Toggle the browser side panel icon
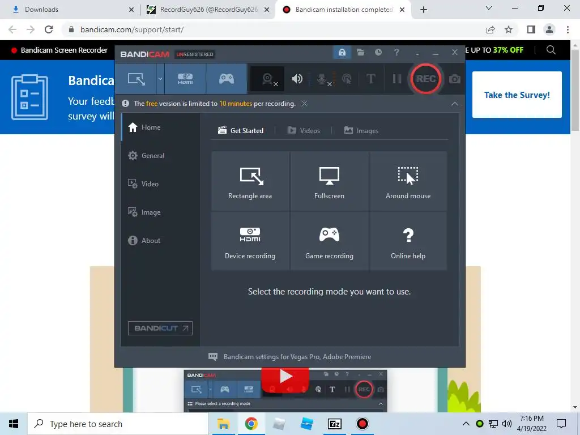 [531, 29]
